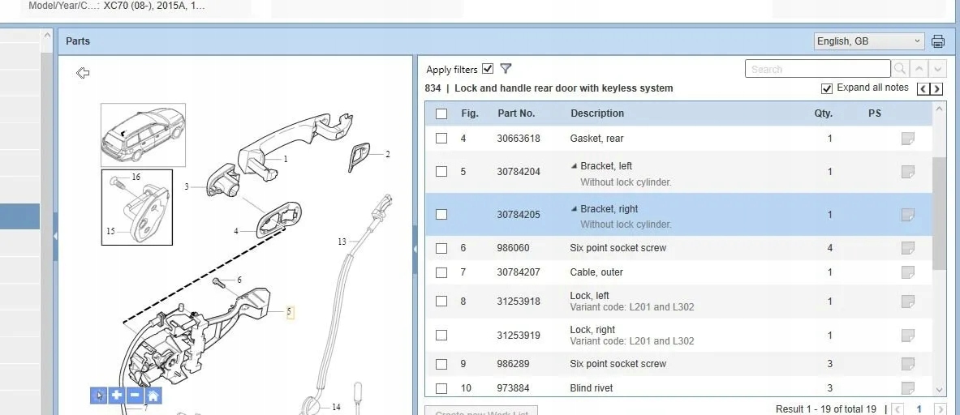
Task: Open the English, GB language dropdown
Action: (x=869, y=41)
